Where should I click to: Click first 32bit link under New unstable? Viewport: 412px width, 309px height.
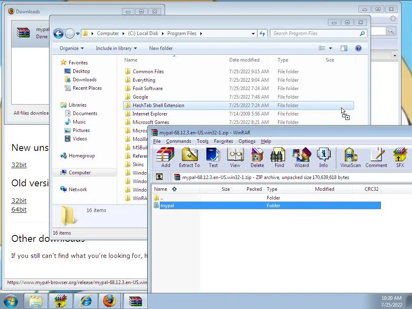19,165
